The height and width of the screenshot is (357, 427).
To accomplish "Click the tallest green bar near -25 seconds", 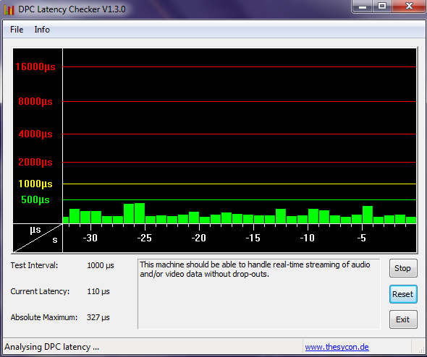I will click(x=140, y=213).
